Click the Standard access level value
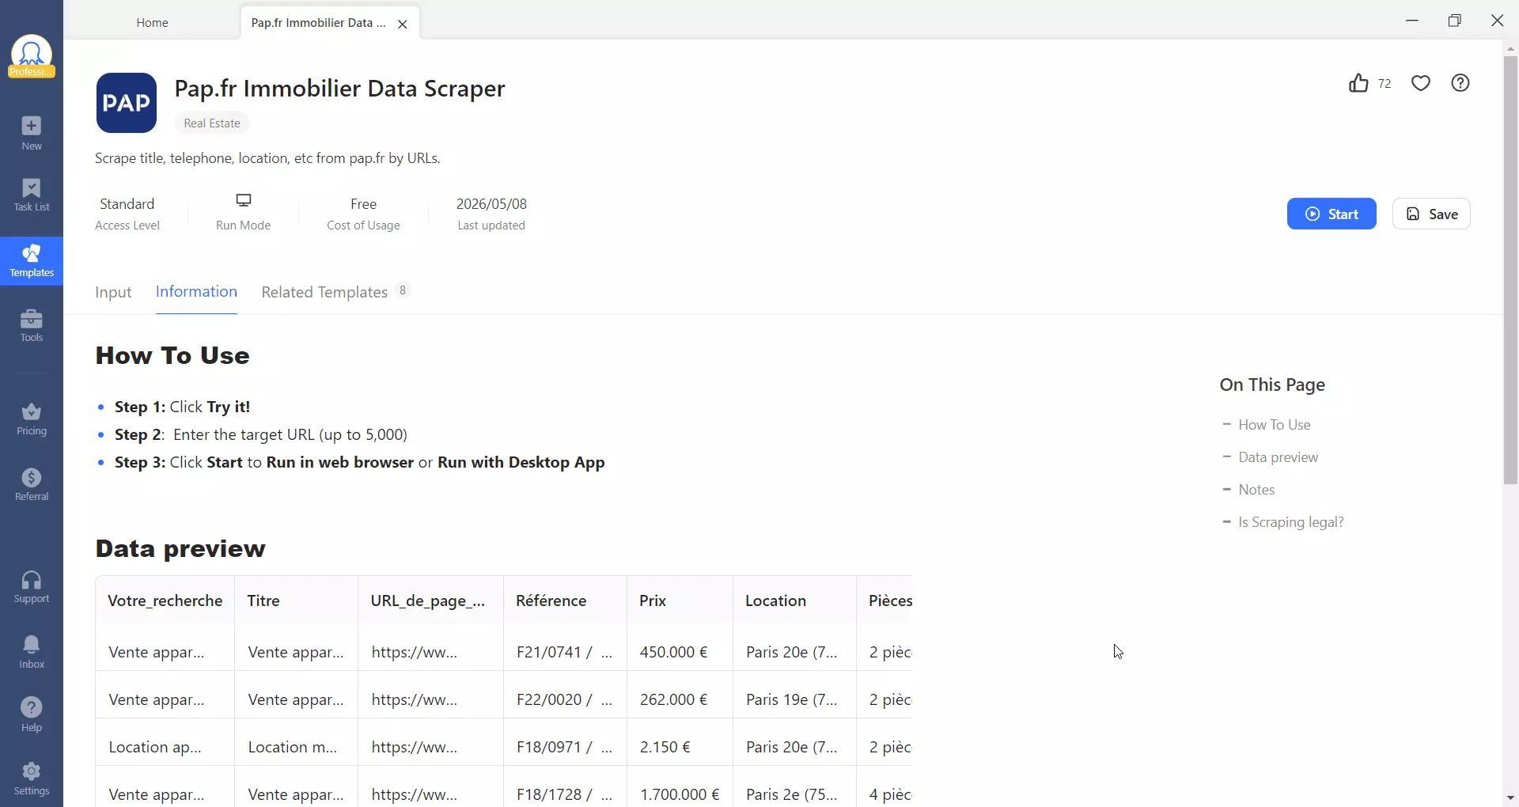This screenshot has width=1519, height=807. pyautogui.click(x=127, y=204)
